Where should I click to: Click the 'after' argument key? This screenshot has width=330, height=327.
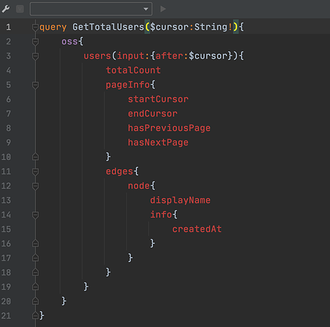(x=169, y=56)
